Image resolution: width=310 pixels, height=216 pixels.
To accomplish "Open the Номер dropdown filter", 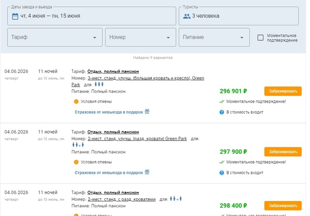I will [140, 38].
